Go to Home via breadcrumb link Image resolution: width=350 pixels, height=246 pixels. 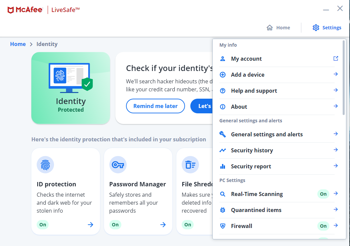point(18,44)
